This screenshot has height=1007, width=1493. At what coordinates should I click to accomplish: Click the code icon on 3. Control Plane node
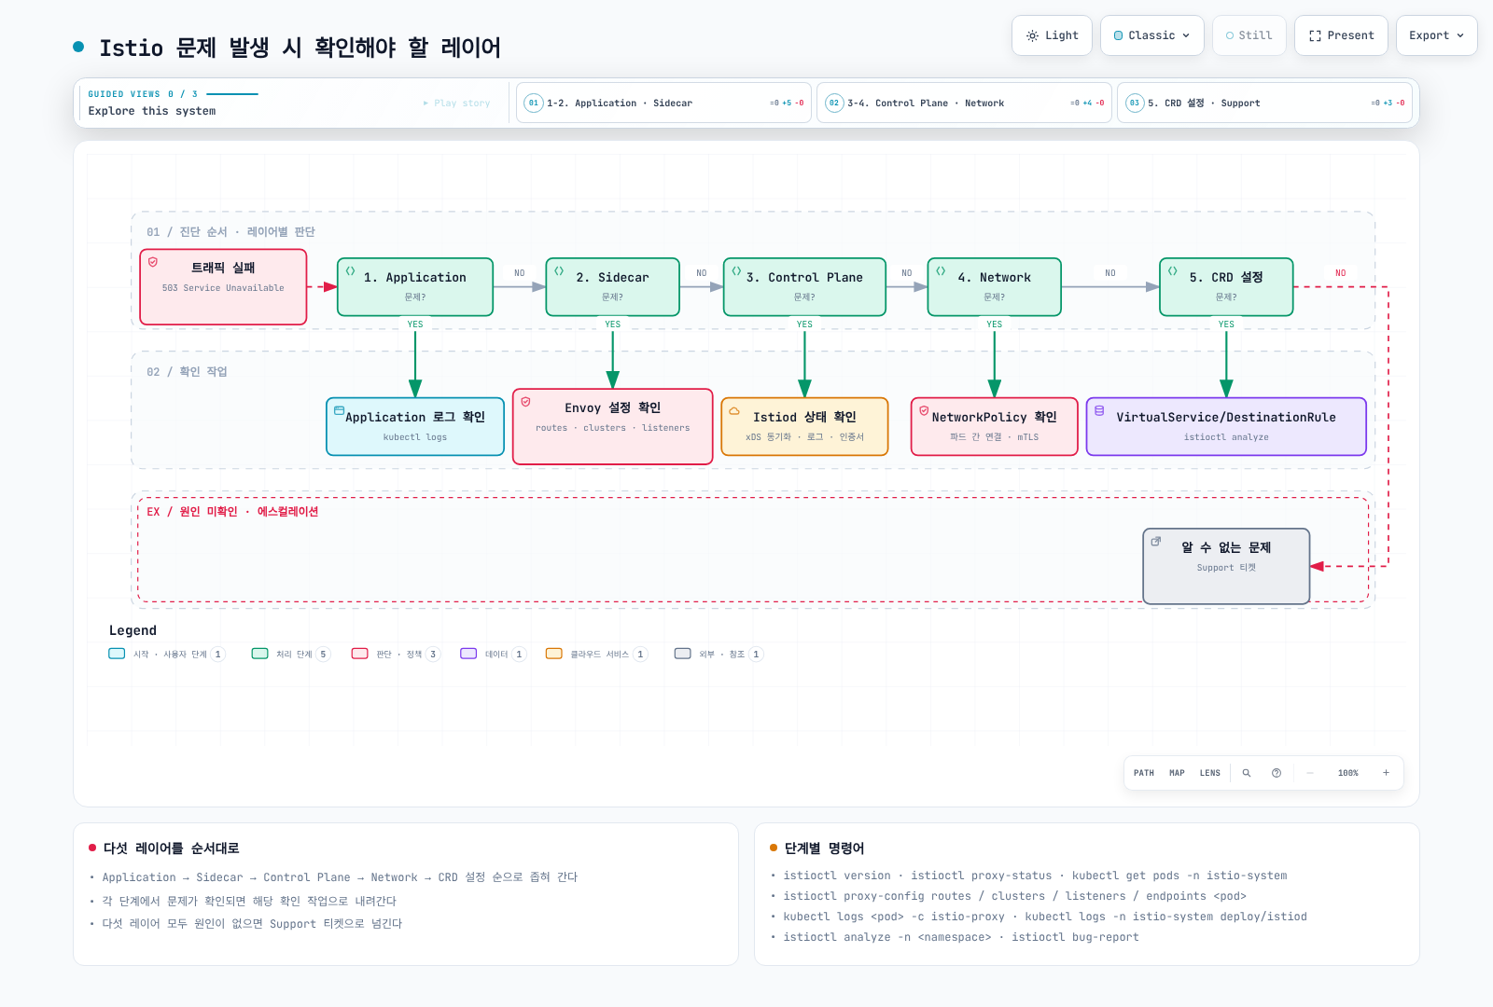[736, 271]
